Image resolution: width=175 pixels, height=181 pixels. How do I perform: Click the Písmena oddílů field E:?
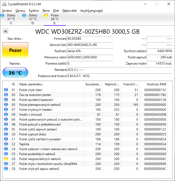tap(90, 64)
